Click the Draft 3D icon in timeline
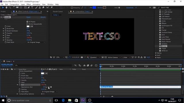 pos(80,66)
